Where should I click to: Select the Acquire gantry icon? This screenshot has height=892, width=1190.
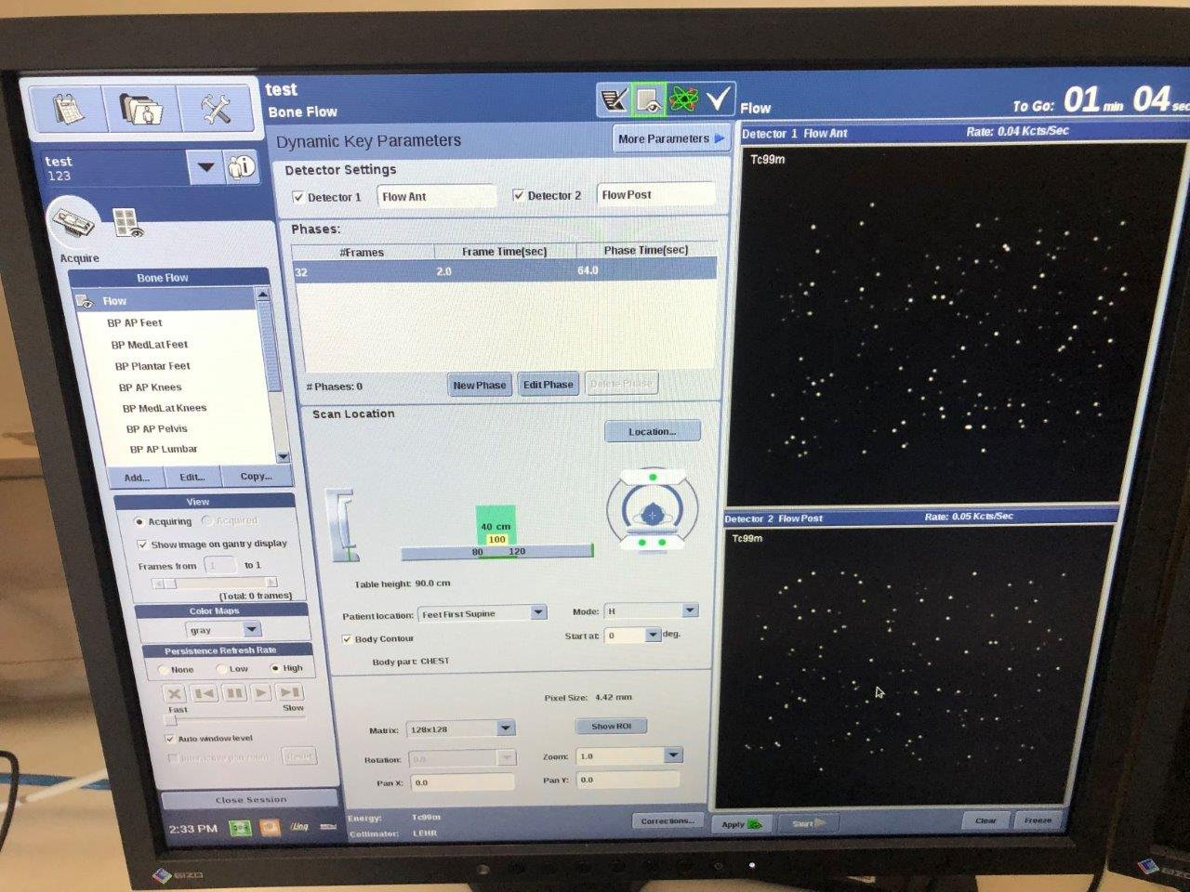[x=73, y=223]
